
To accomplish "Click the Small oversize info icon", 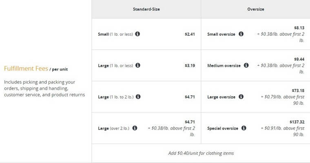I will coord(241,34).
